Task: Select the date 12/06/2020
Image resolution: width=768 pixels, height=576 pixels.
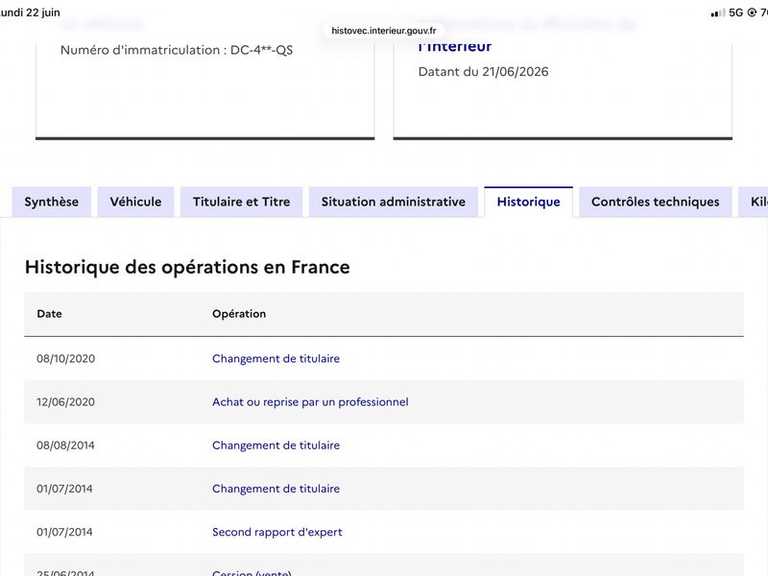Action: click(x=65, y=402)
